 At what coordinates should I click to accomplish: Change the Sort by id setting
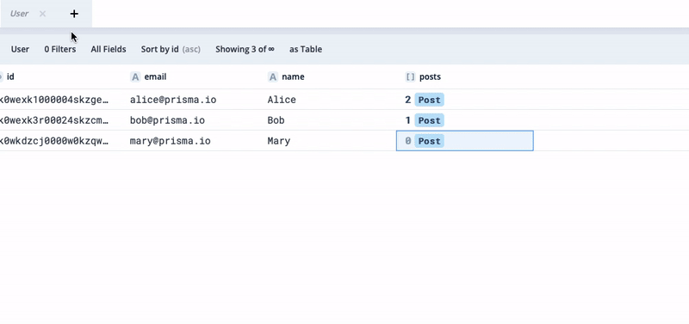point(171,49)
